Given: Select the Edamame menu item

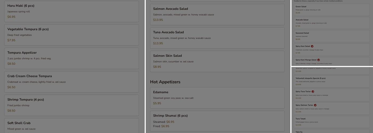Looking at the screenshot, I should [x=217, y=98].
